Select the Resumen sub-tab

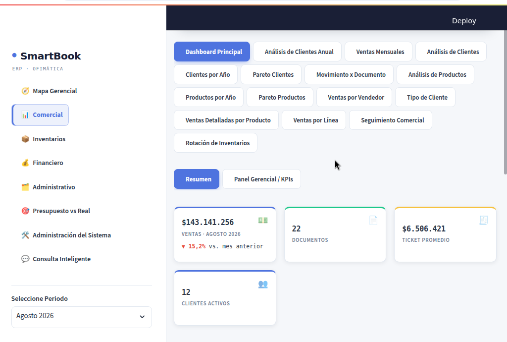pyautogui.click(x=197, y=179)
